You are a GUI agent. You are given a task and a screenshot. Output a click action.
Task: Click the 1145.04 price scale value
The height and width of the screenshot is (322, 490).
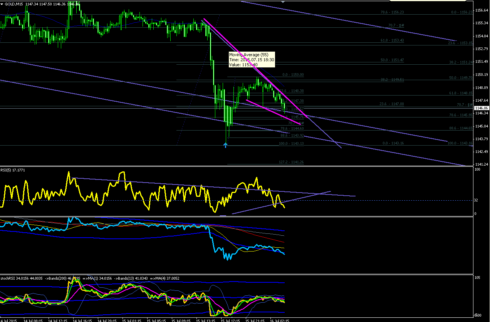click(482, 126)
